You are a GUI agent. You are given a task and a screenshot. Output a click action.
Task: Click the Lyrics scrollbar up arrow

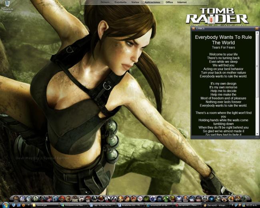tap(257, 33)
